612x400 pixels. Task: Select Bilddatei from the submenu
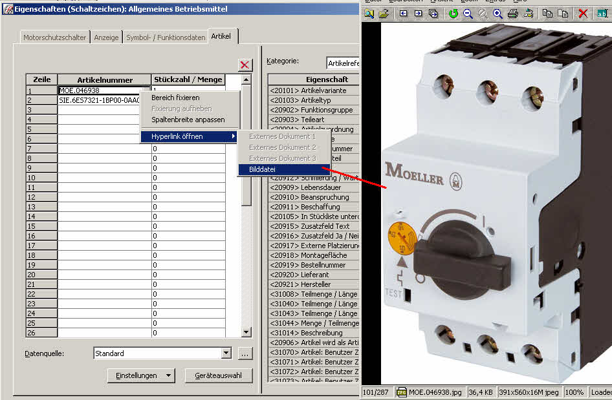(x=284, y=169)
